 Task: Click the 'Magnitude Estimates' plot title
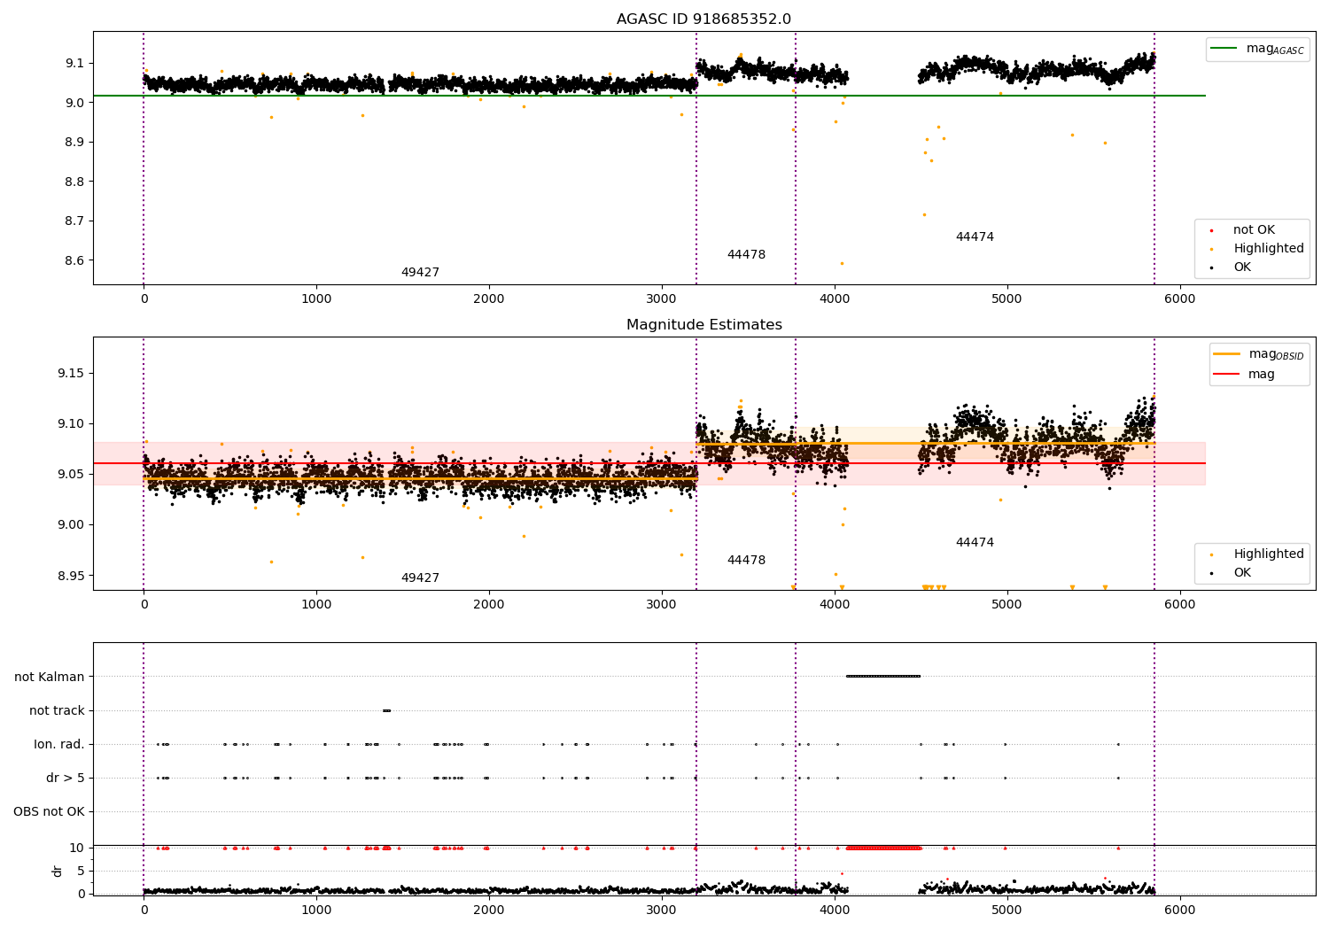point(703,325)
